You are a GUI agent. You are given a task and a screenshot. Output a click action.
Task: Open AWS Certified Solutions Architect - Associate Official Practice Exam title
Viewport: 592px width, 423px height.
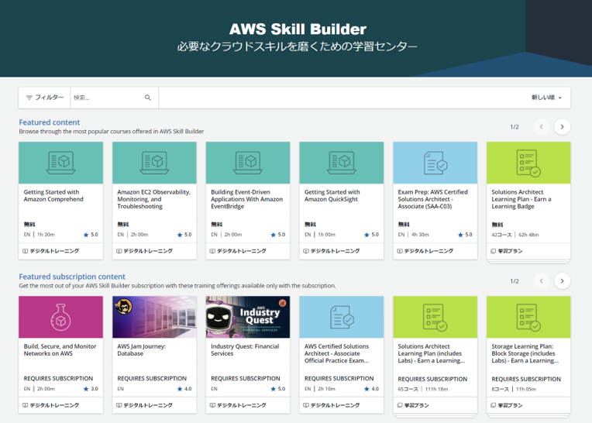click(x=337, y=353)
